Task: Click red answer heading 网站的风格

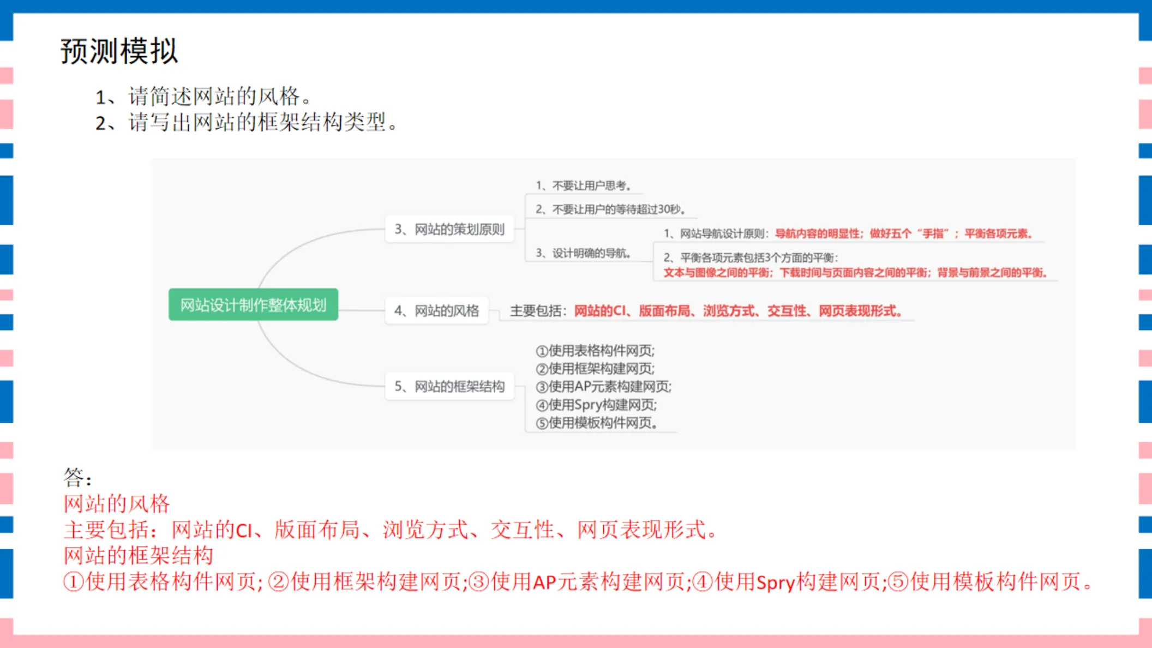Action: 117,503
